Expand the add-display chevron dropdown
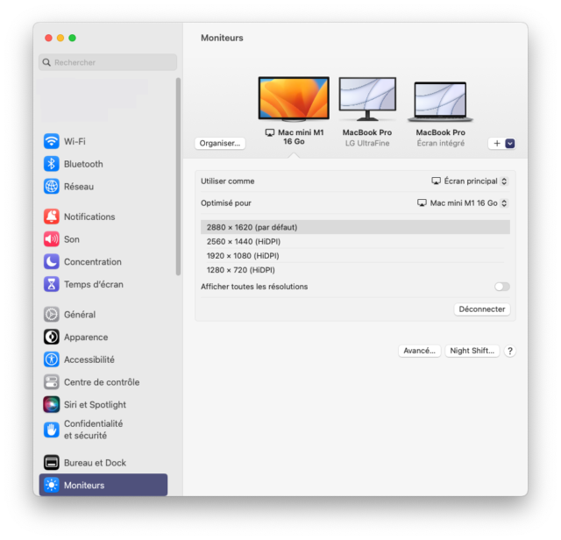The height and width of the screenshot is (540, 561). coord(510,144)
